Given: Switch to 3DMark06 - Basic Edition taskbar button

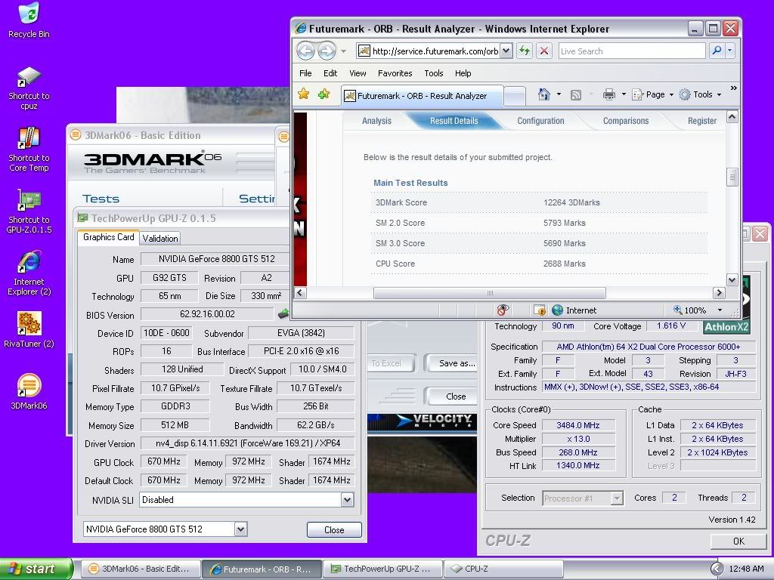Looking at the screenshot, I should coord(140,569).
